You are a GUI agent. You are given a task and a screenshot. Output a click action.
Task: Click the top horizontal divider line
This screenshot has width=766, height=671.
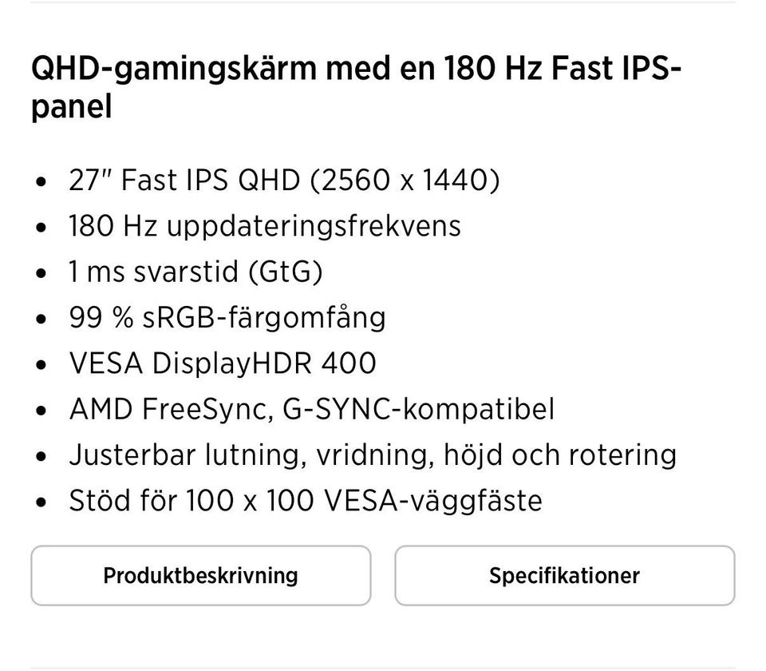(383, 2)
